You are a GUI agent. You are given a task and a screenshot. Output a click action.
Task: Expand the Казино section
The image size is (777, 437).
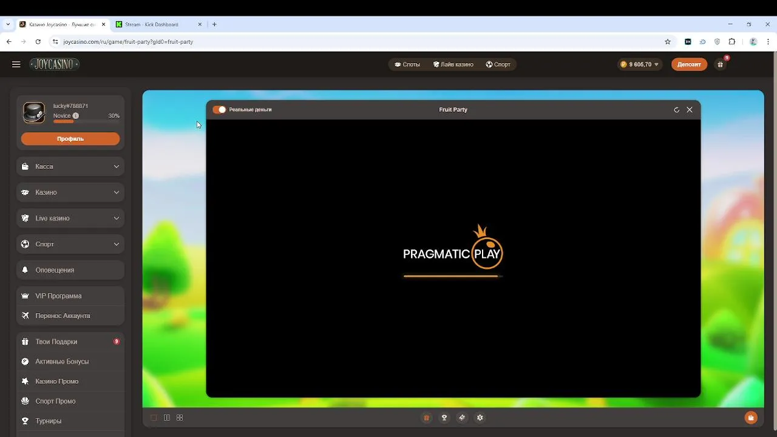click(70, 192)
